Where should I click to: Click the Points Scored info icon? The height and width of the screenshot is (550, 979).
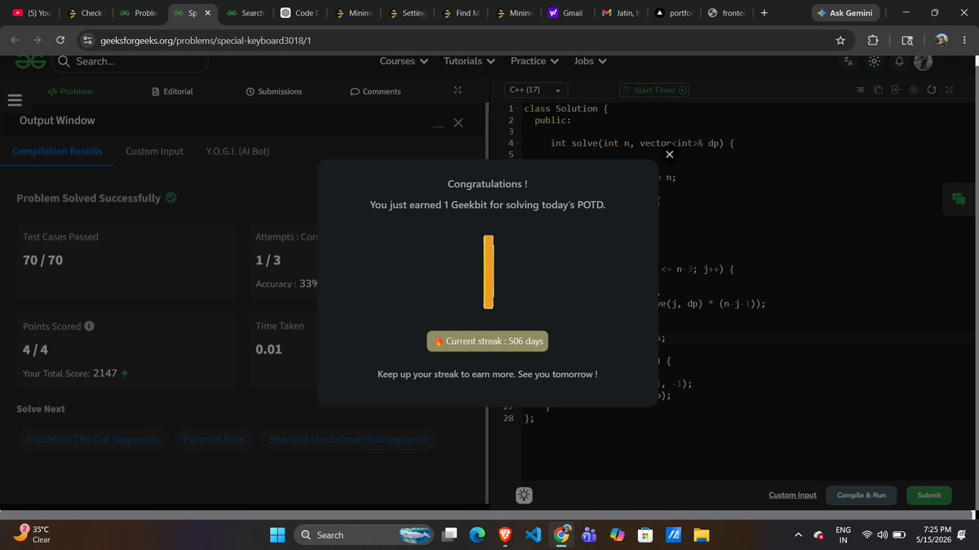89,326
